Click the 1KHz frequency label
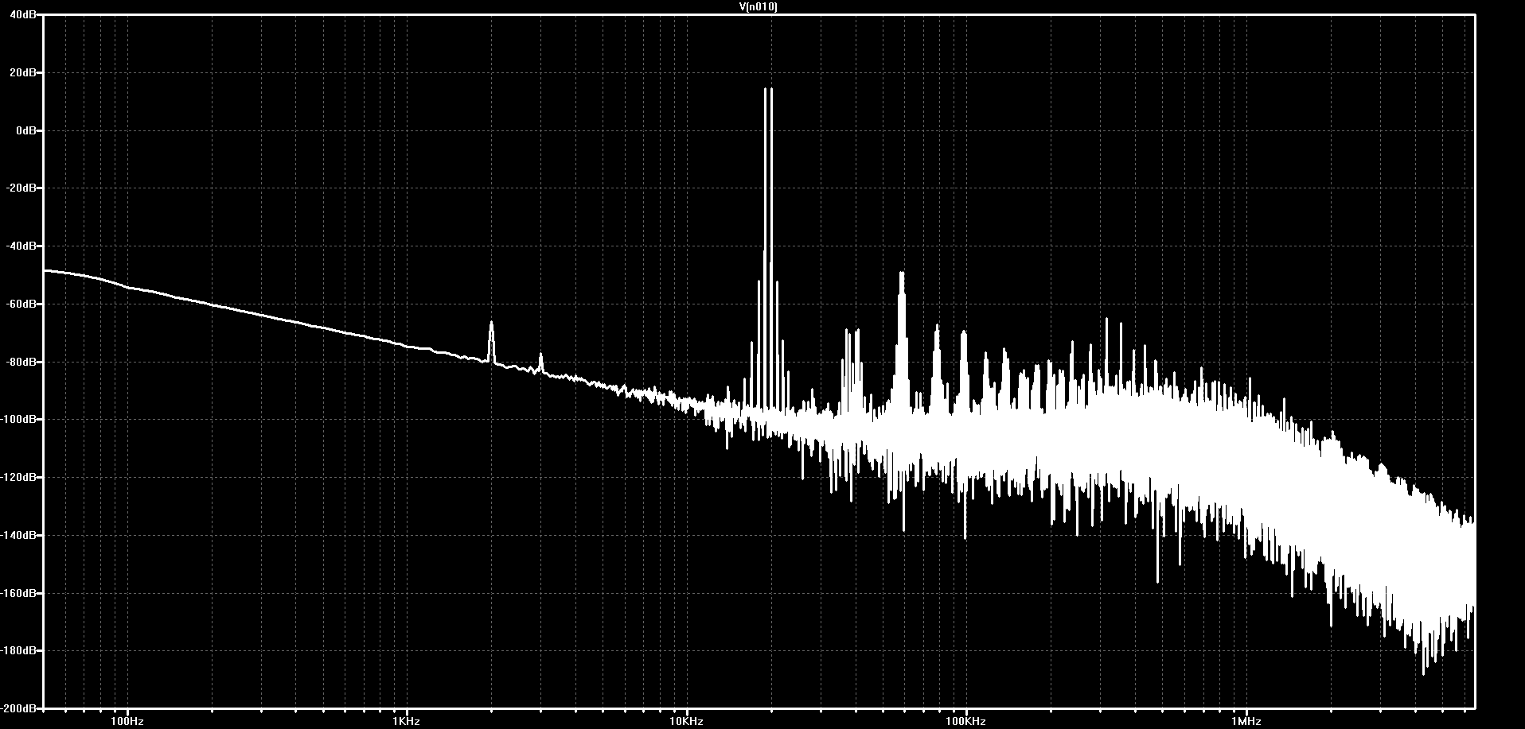Screen dimensions: 1525x729 click(x=407, y=721)
